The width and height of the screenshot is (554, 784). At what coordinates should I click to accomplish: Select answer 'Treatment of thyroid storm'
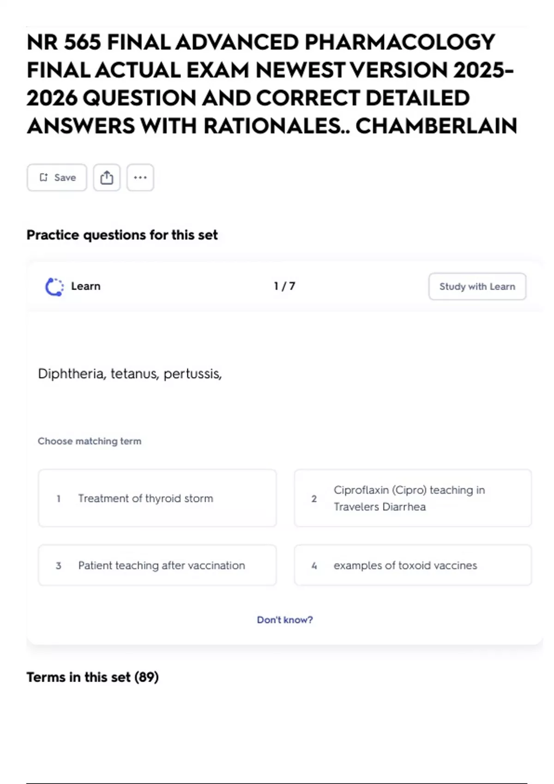point(157,498)
